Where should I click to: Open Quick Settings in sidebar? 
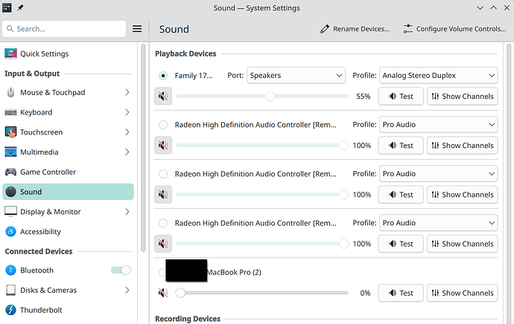(x=45, y=54)
